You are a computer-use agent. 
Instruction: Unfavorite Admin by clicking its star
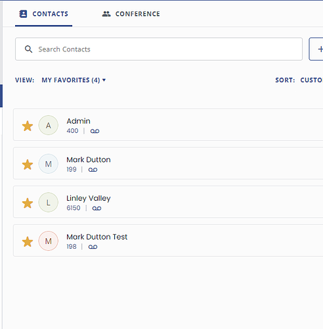click(x=28, y=126)
